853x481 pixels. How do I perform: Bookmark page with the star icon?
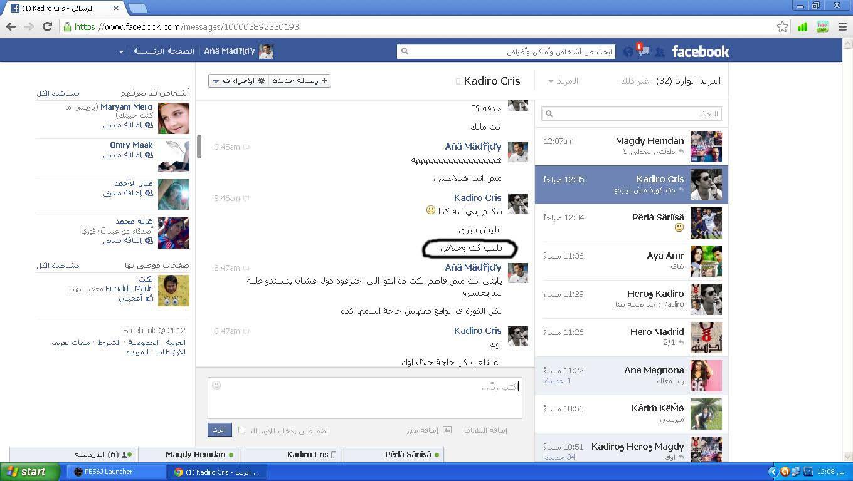pyautogui.click(x=782, y=27)
